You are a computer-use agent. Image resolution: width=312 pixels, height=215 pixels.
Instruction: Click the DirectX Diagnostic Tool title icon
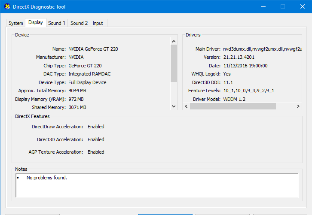click(x=7, y=6)
